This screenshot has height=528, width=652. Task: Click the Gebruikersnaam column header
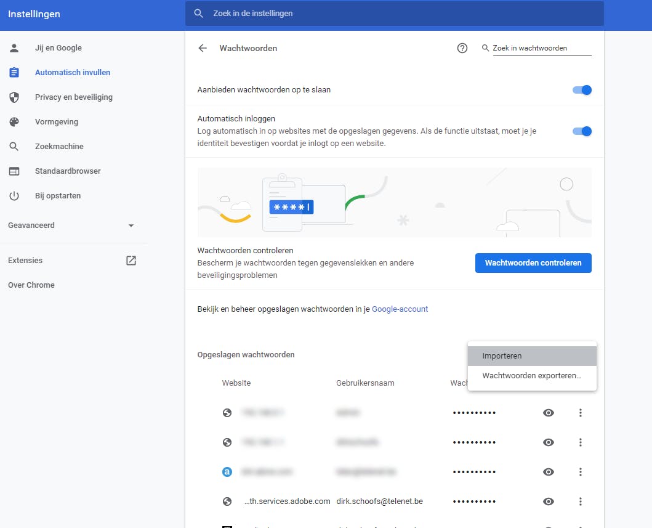(365, 383)
